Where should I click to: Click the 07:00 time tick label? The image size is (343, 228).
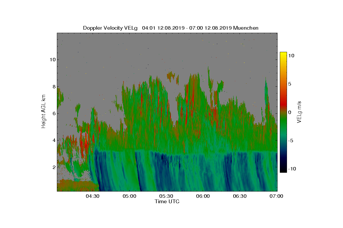coord(277,196)
